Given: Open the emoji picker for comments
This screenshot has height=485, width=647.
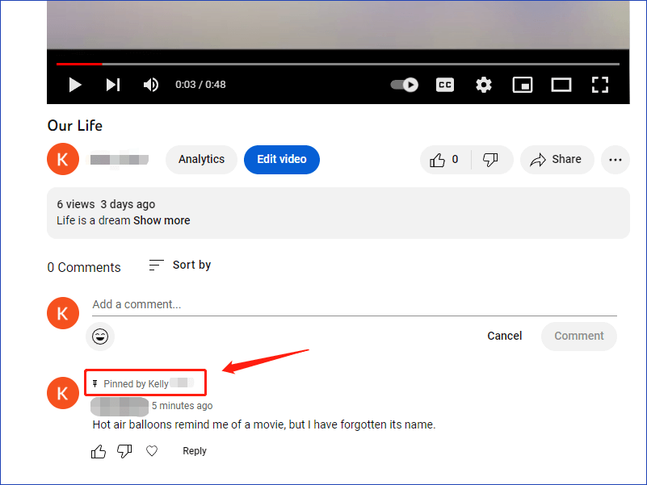Looking at the screenshot, I should point(100,336).
